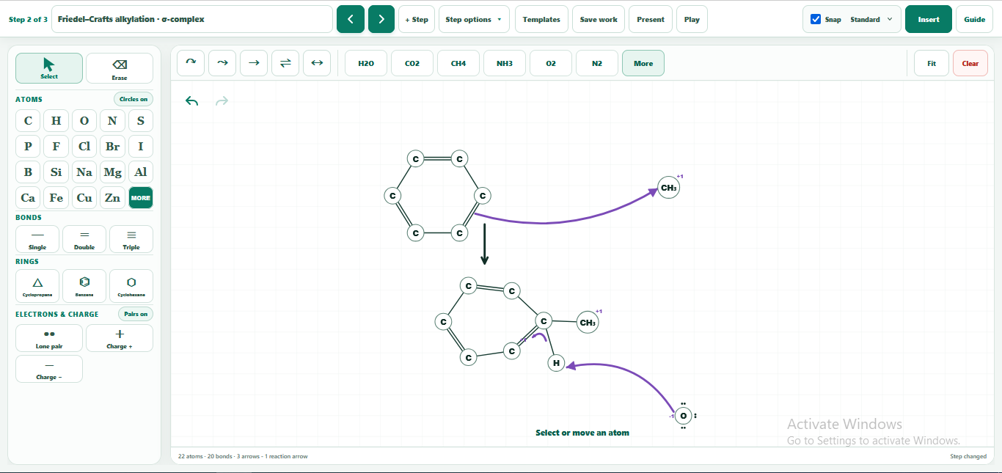The image size is (1002, 473).
Task: Go to the previous step
Action: 350,19
